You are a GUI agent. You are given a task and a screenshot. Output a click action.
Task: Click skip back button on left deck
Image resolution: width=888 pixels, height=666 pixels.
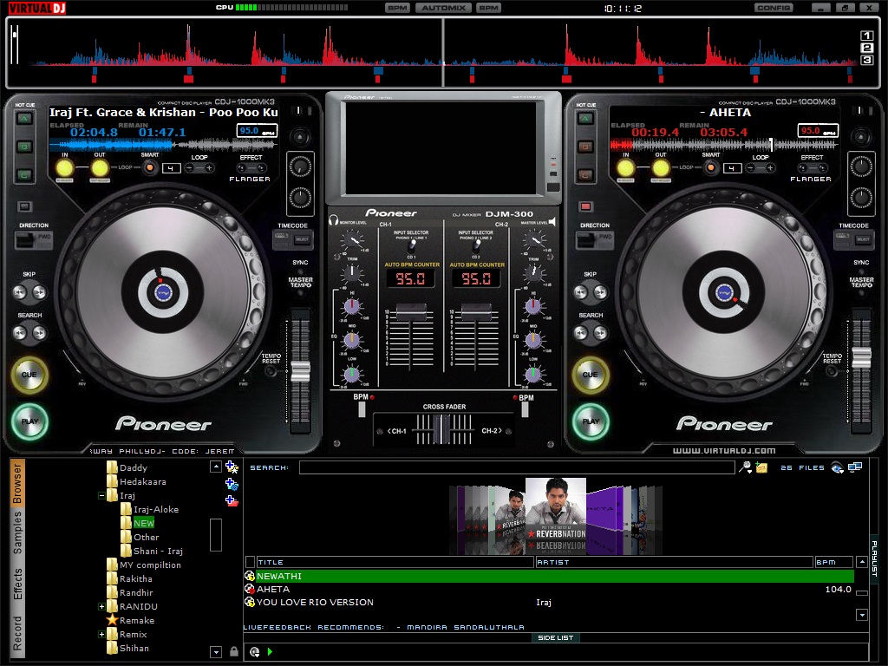20,292
